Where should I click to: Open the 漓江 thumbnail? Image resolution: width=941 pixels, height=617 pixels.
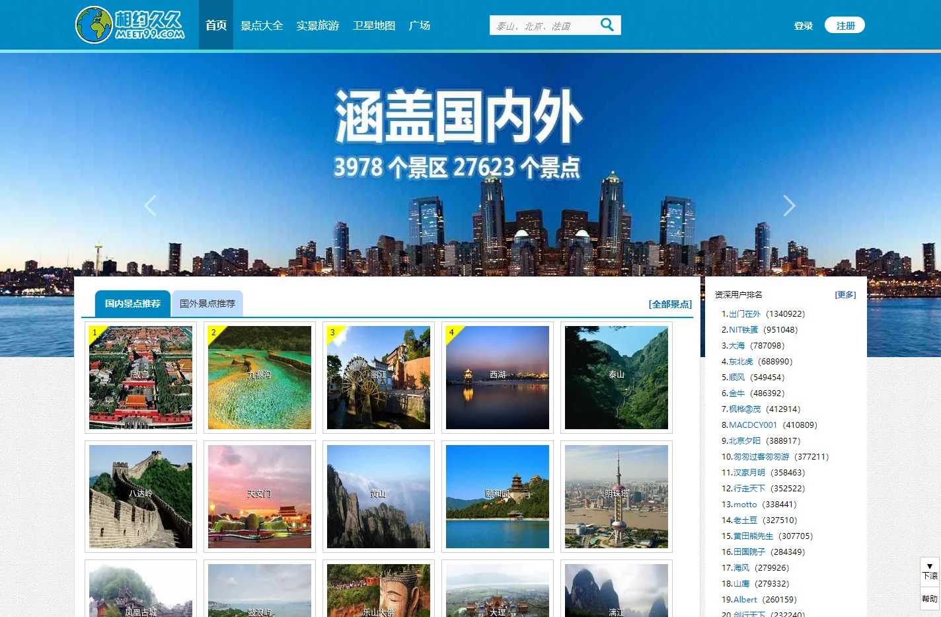click(617, 589)
